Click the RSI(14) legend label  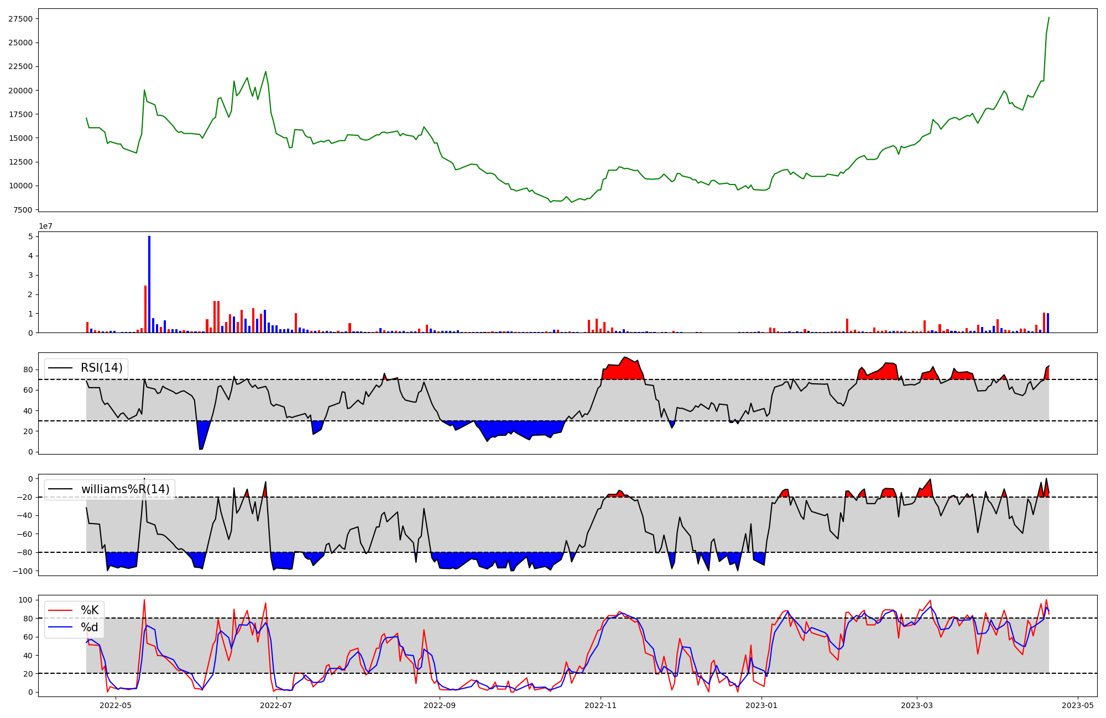click(102, 368)
